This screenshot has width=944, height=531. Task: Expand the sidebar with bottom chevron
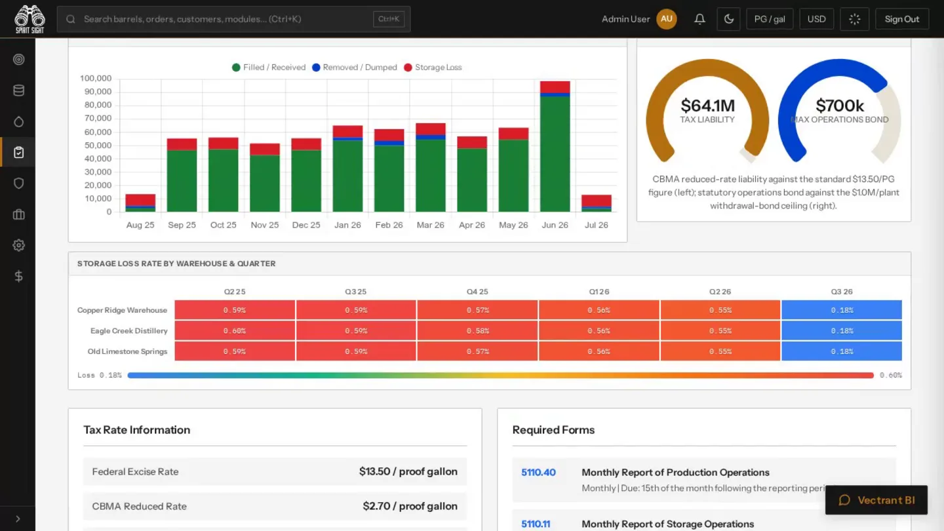tap(18, 519)
